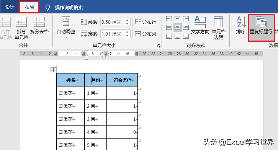Switch to the 设计 ribbon tab
The image size is (278, 150).
[x=10, y=7]
